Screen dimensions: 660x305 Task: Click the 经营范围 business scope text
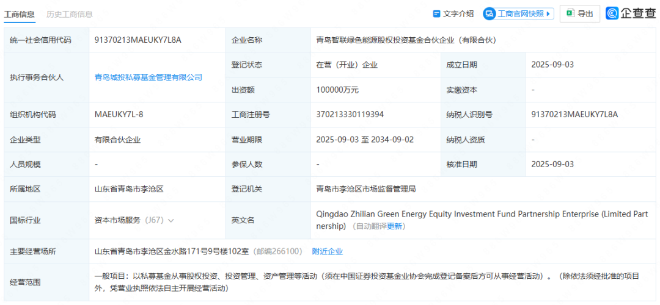click(x=367, y=282)
